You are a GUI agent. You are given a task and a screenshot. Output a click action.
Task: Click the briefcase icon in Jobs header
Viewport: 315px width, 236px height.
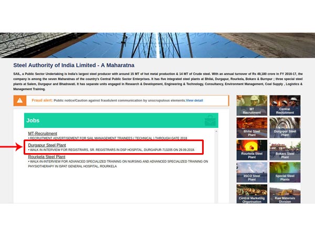click(x=210, y=121)
